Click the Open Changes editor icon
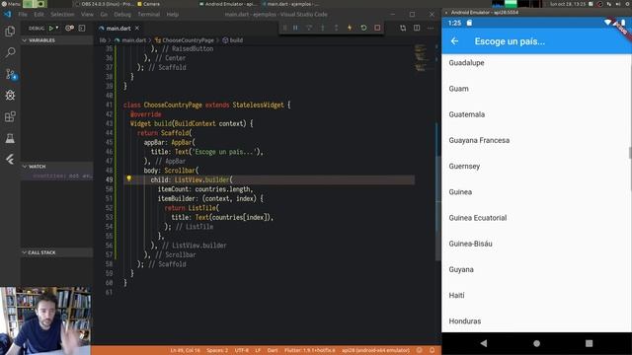Image resolution: width=632 pixels, height=355 pixels. (x=403, y=28)
